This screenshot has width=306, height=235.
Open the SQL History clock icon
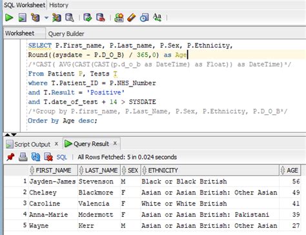click(144, 17)
